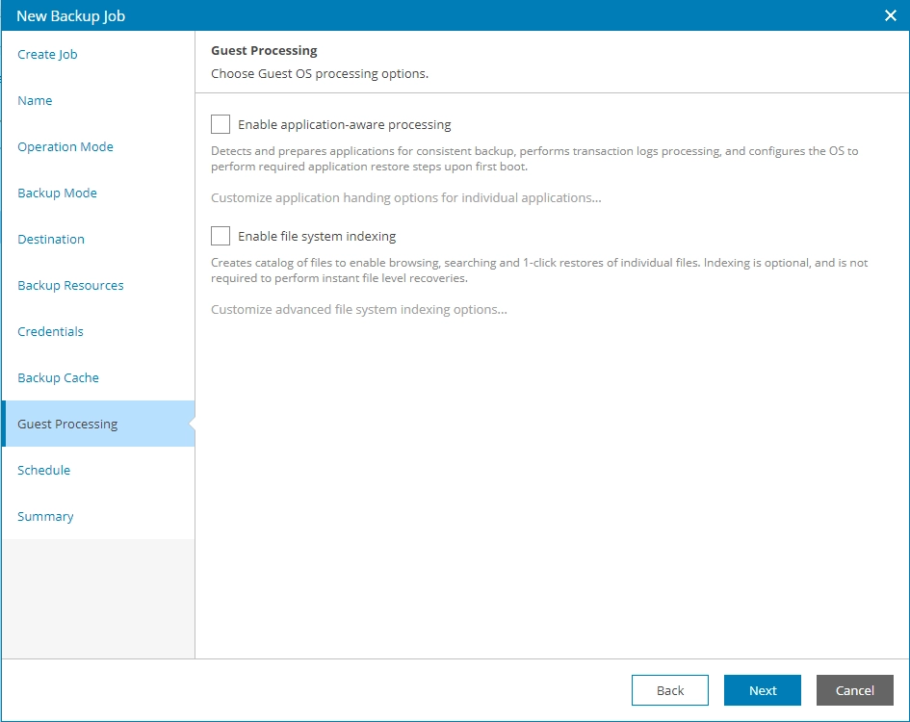Enable file system indexing checkbox
This screenshot has width=910, height=722.
[221, 236]
